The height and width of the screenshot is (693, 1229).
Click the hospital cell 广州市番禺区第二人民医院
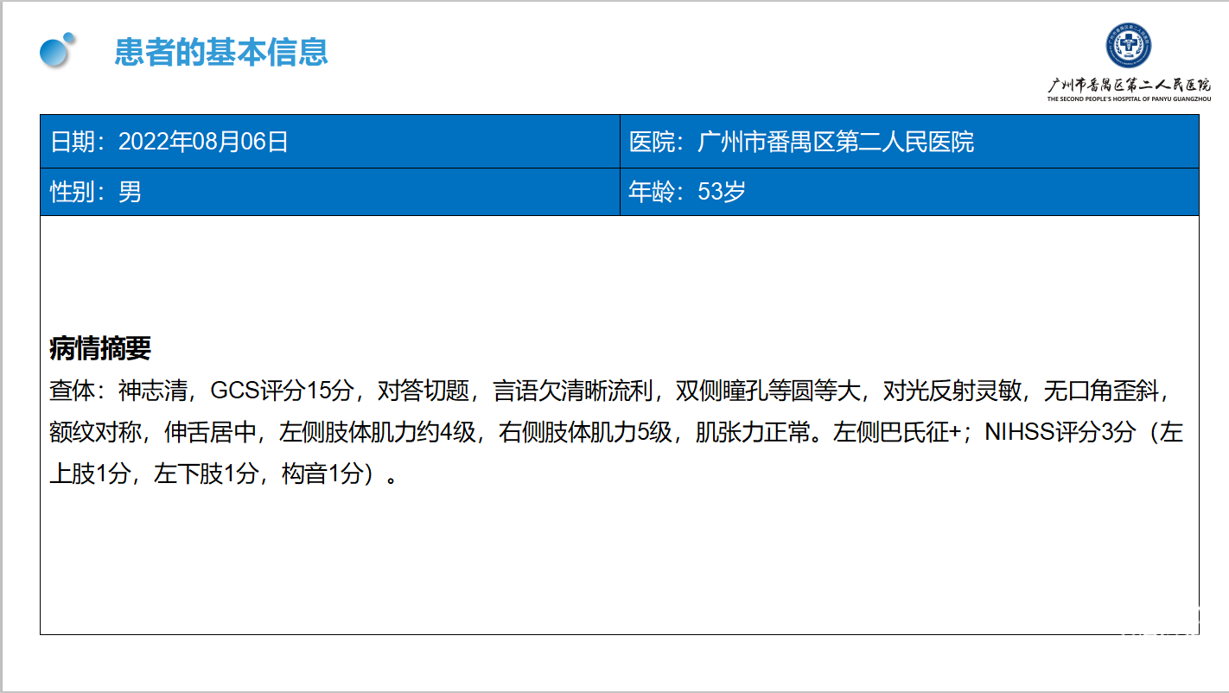click(909, 142)
